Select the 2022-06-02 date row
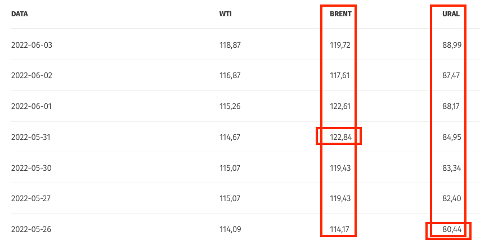The height and width of the screenshot is (241, 480). (32, 75)
